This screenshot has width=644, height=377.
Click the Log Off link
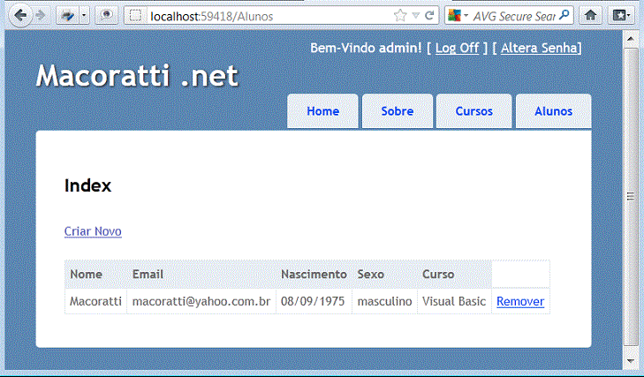[457, 48]
